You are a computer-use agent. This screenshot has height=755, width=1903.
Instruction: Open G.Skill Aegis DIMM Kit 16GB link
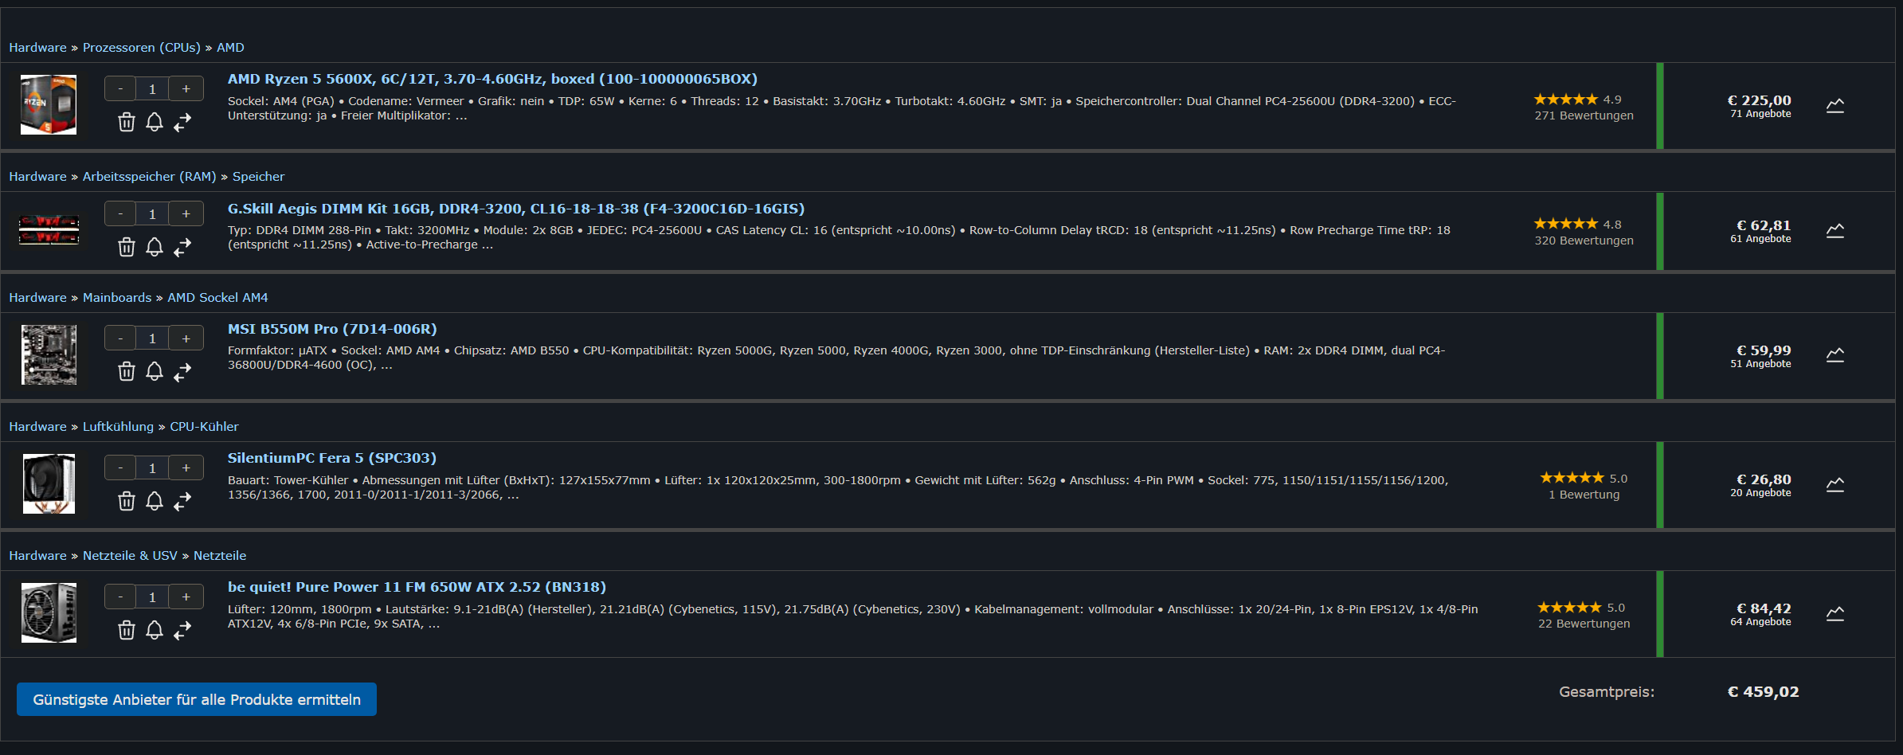coord(516,209)
